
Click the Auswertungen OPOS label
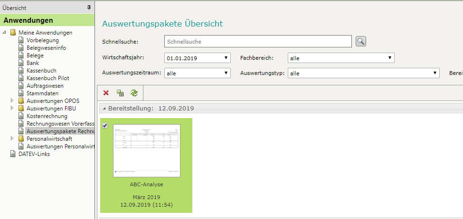53,101
